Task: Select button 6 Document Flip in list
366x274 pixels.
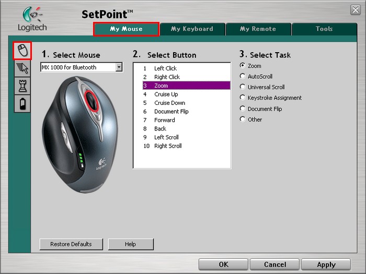Action: point(186,111)
